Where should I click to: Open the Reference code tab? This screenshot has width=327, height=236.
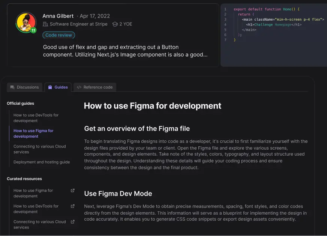point(94,87)
